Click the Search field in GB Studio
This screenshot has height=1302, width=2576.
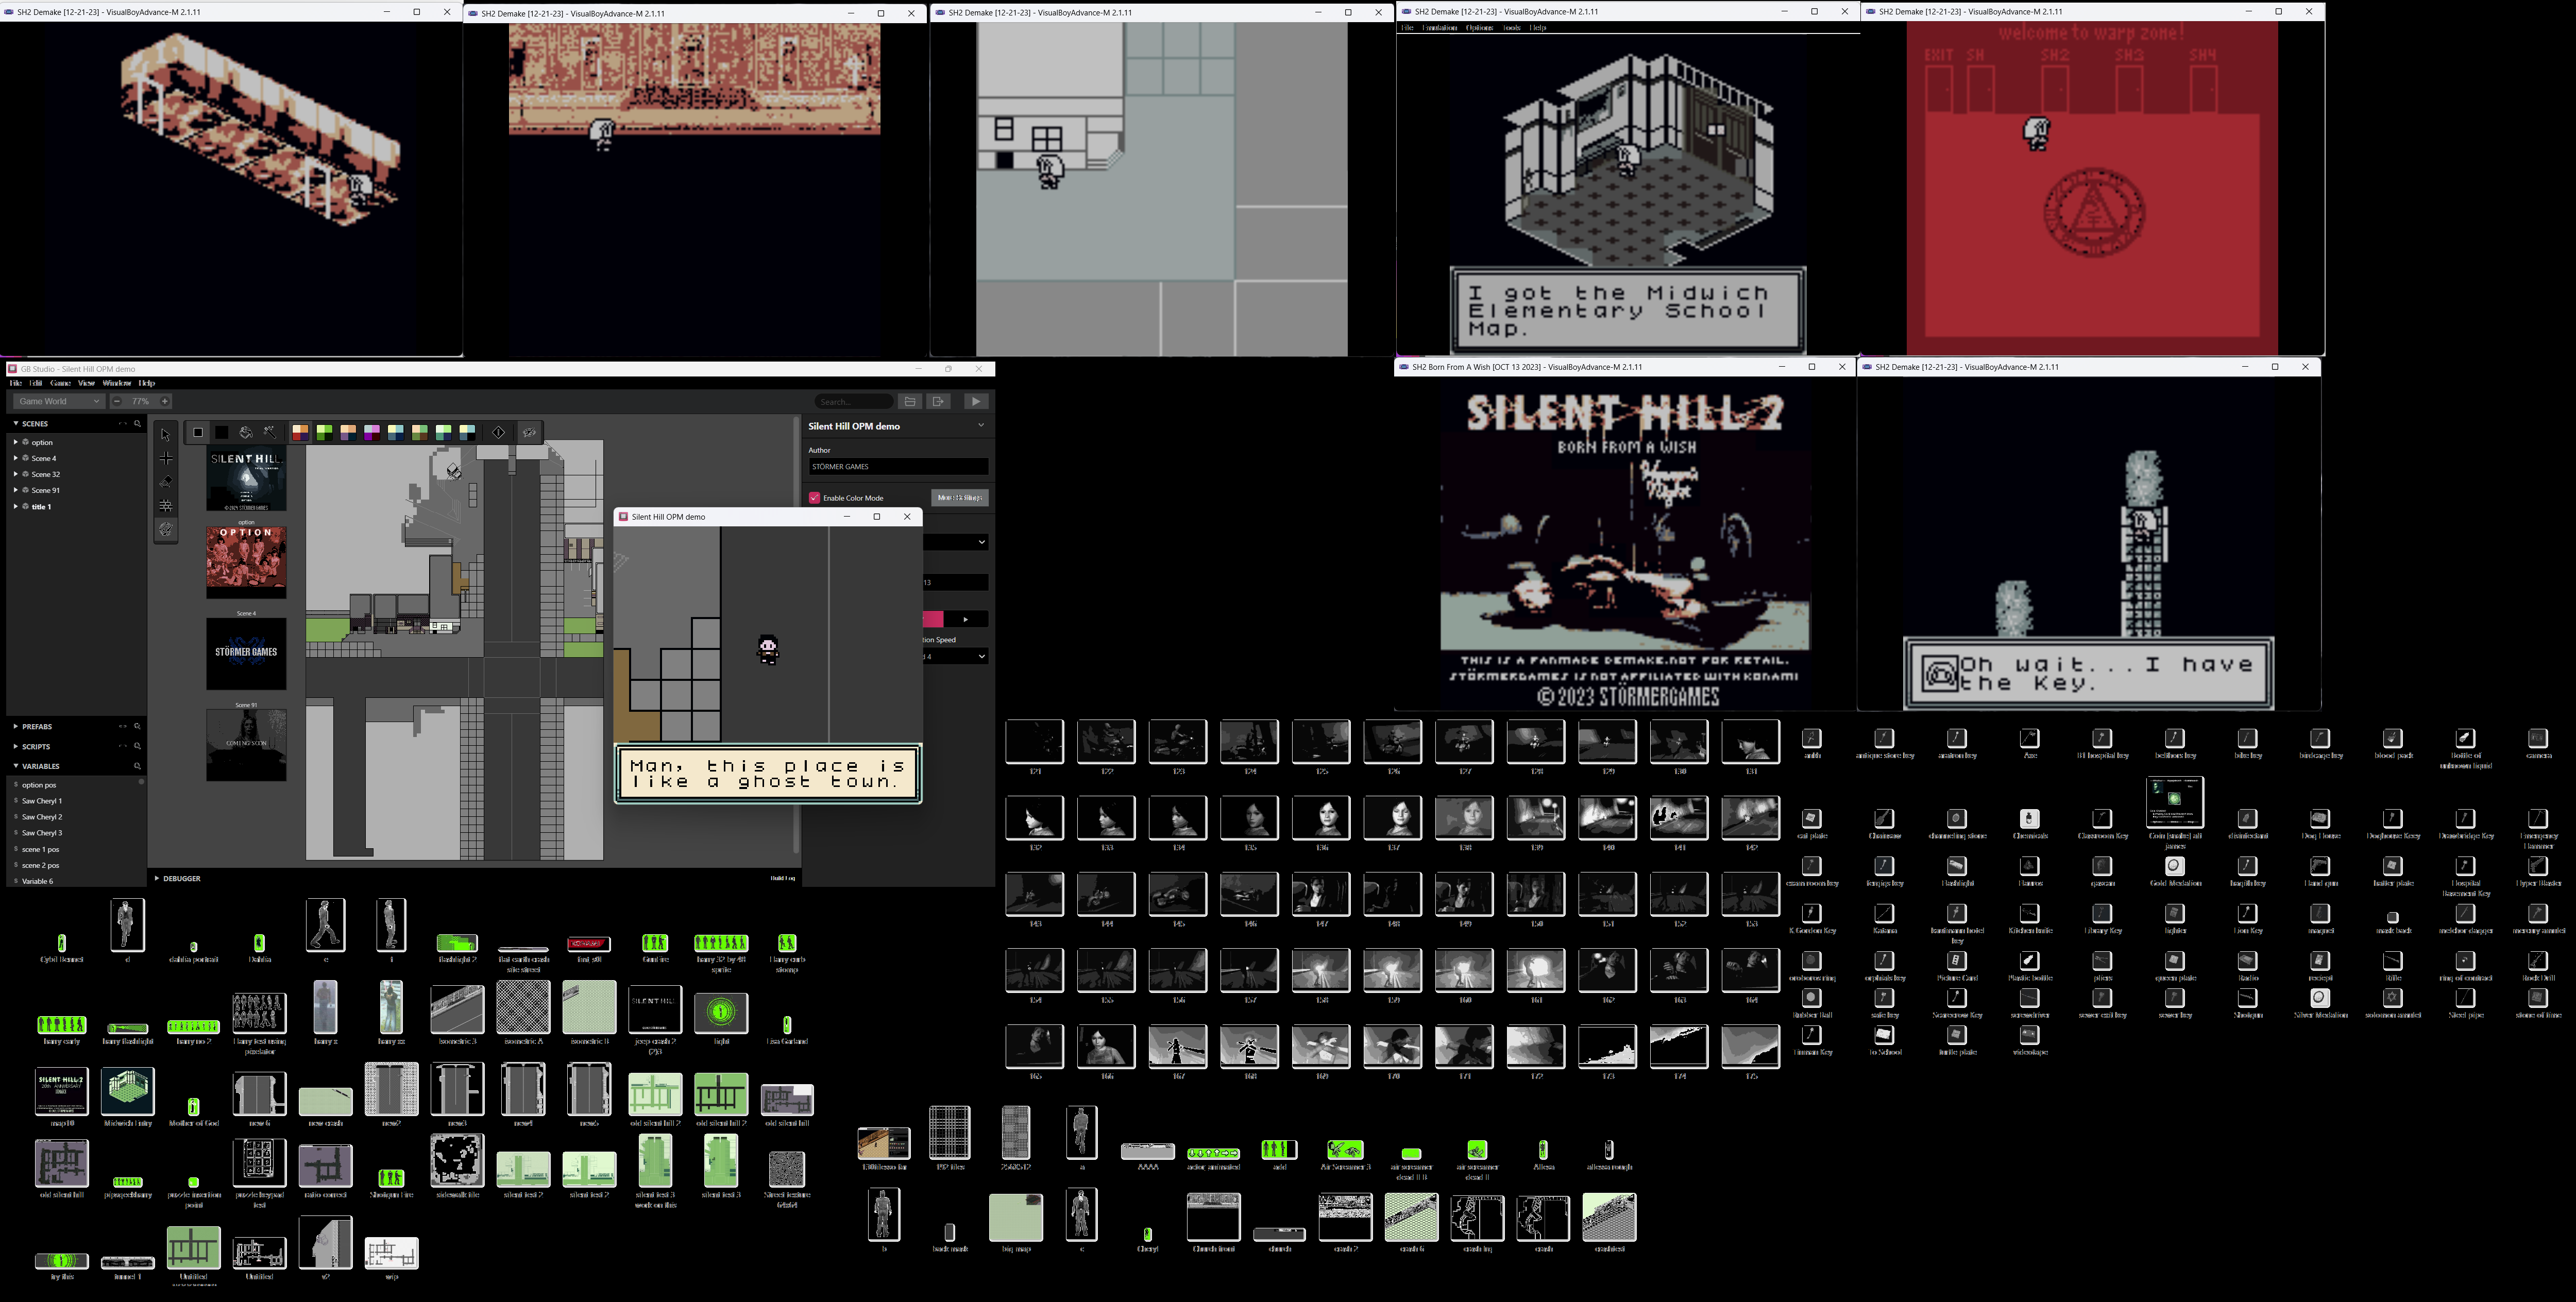click(x=854, y=401)
